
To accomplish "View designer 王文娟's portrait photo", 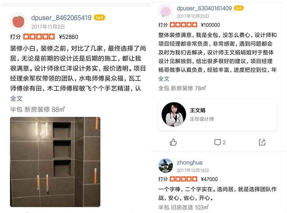I will tap(174, 115).
